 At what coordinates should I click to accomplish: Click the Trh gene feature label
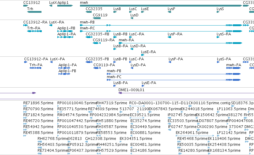[x=30, y=9]
